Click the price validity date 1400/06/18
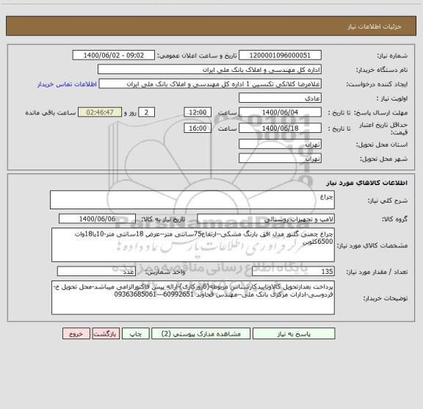423x409 pixels. [280, 129]
